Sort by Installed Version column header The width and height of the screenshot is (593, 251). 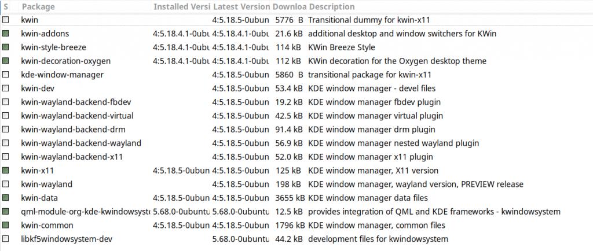tap(181, 7)
